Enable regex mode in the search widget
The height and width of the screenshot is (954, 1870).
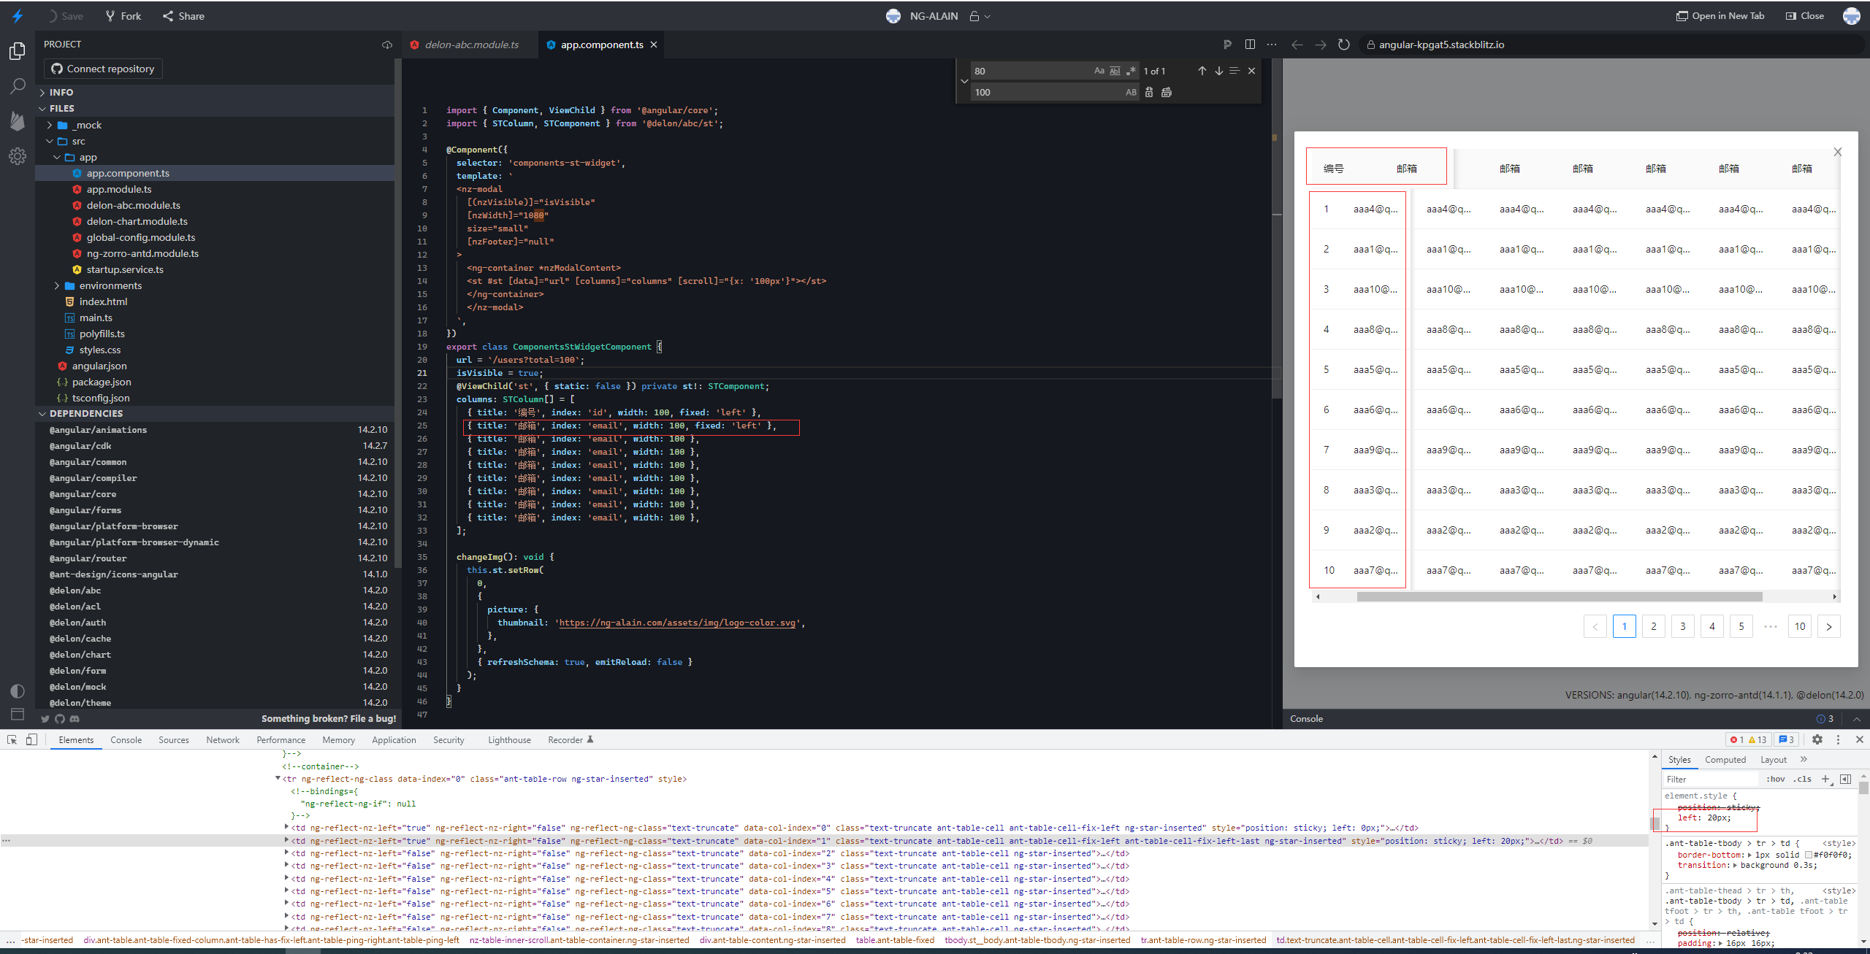coord(1131,70)
